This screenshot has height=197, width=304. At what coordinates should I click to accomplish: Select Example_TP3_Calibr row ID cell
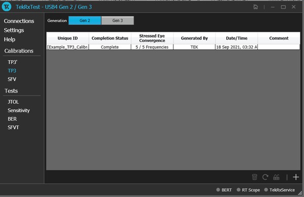68,47
